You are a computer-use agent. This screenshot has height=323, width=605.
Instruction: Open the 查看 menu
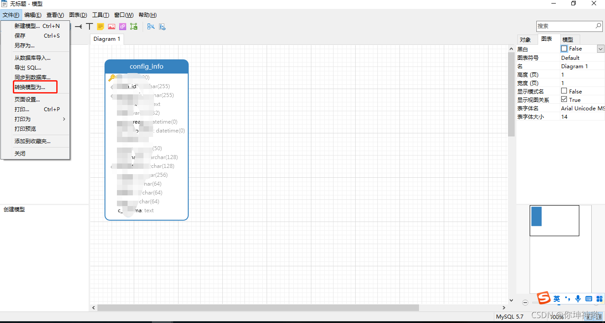tap(55, 15)
